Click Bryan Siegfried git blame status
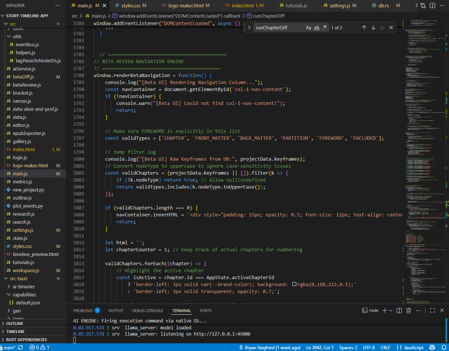This screenshot has height=351, width=449. [270, 347]
